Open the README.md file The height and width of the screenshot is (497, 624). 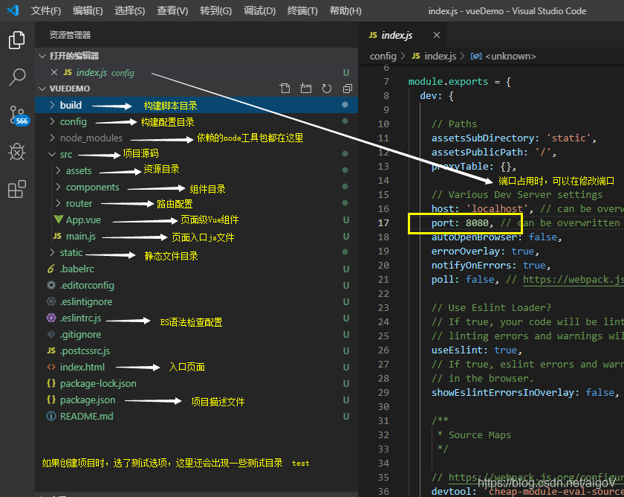(x=86, y=416)
